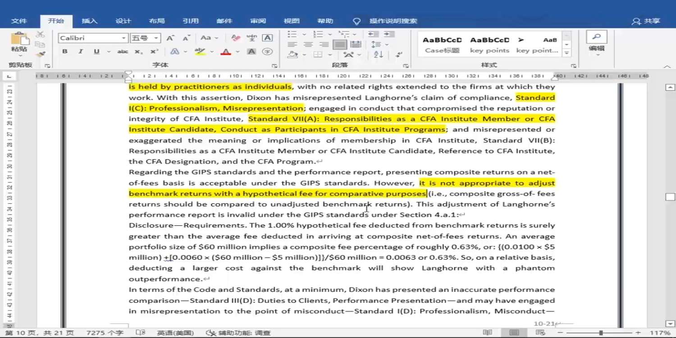Toggle justified paragraph alignment

340,44
